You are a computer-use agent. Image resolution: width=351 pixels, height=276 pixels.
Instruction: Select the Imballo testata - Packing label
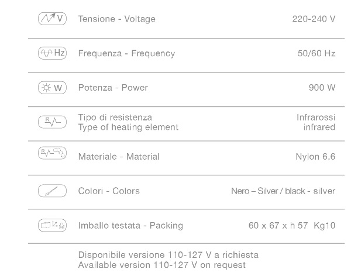tap(130, 225)
